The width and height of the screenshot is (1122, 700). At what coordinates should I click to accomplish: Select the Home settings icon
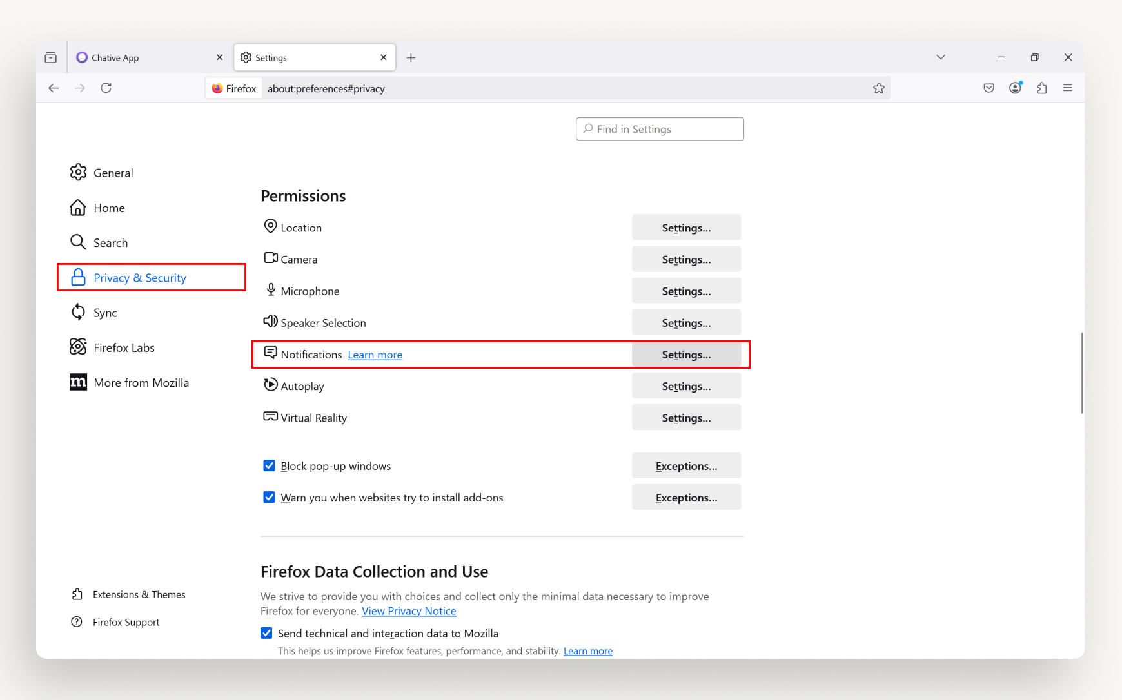[78, 208]
